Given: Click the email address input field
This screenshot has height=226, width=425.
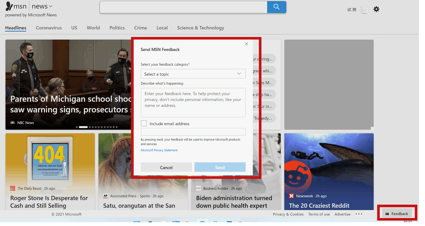Looking at the screenshot, I should (x=193, y=132).
